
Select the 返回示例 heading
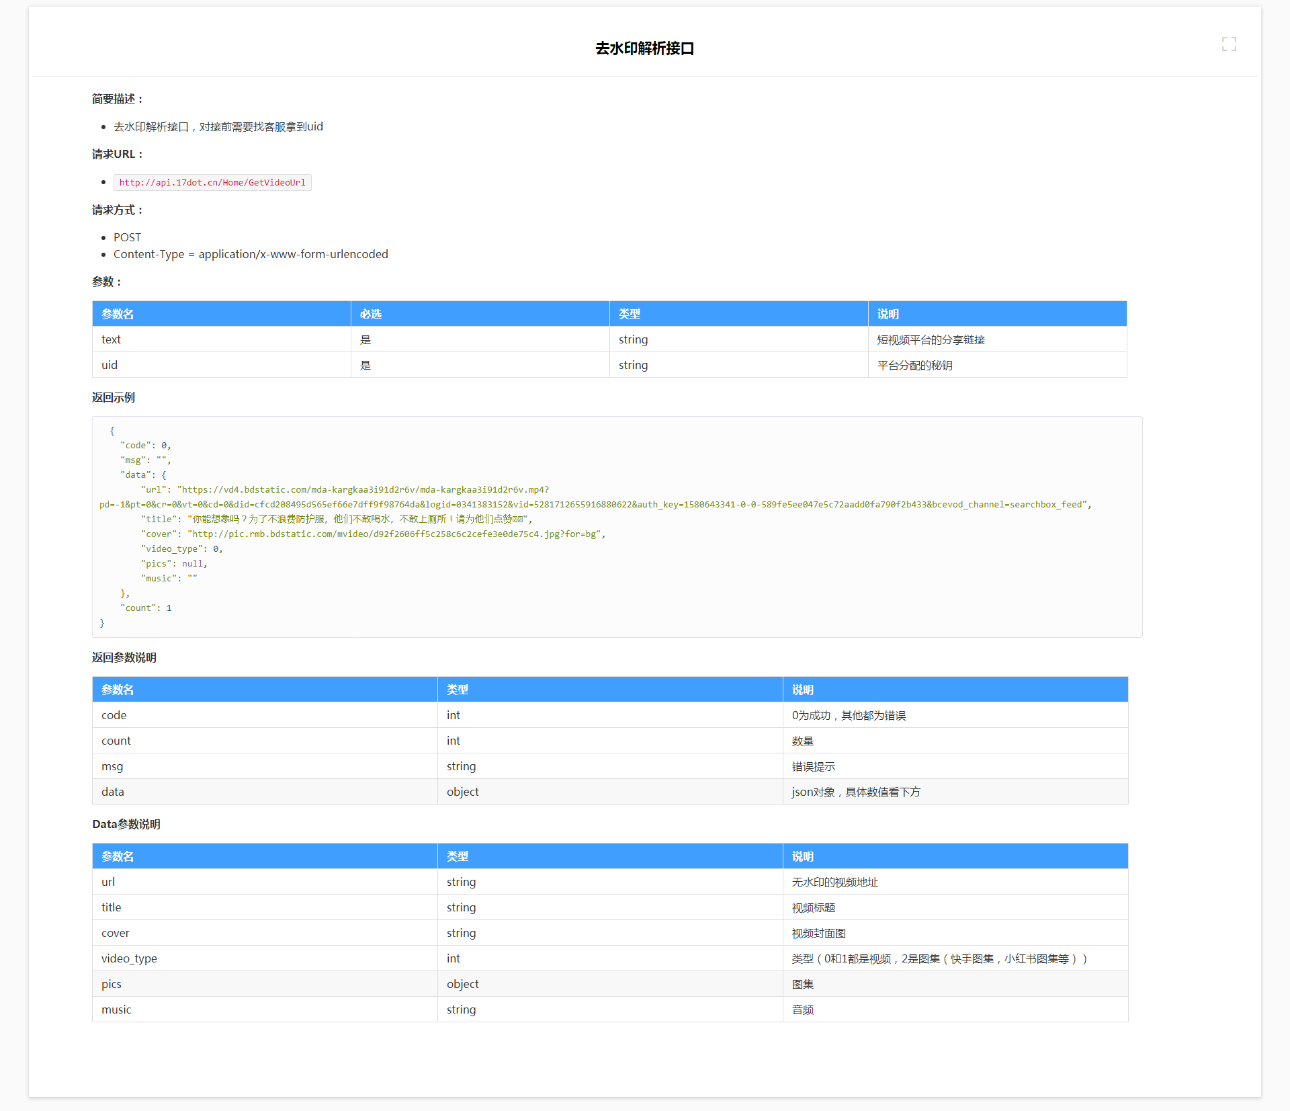click(x=114, y=397)
